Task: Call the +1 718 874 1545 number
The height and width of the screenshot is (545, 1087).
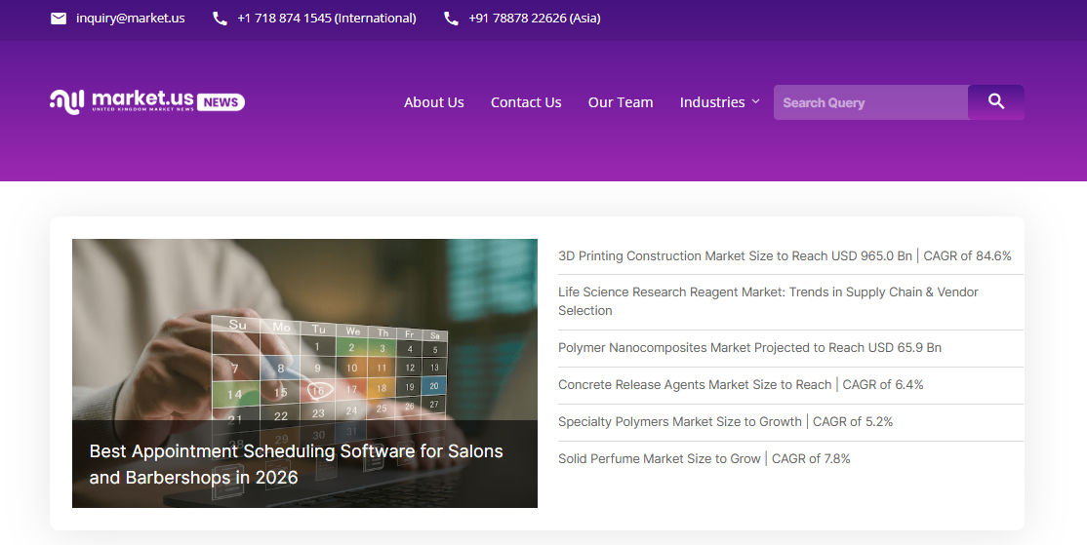Action: (x=327, y=19)
